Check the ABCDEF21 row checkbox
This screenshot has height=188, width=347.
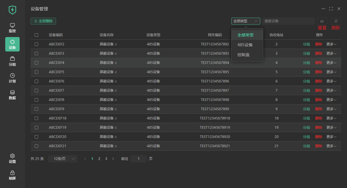click(36, 146)
